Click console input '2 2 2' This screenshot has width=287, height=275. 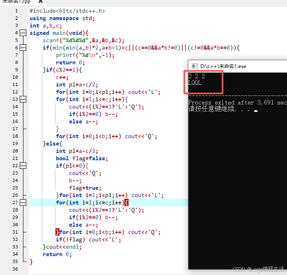tap(197, 76)
